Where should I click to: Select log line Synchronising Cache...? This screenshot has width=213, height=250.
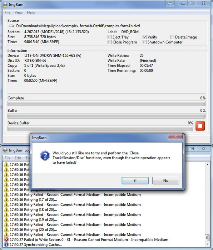click(36, 244)
